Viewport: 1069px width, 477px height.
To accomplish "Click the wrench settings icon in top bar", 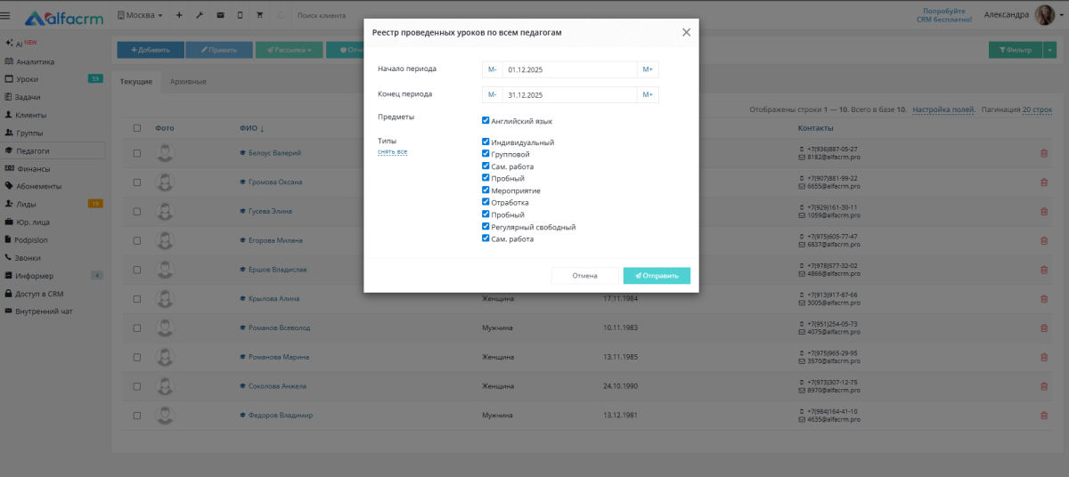I will click(200, 15).
